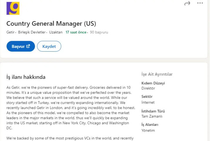Click the Uzaktan remote label

click(x=56, y=32)
